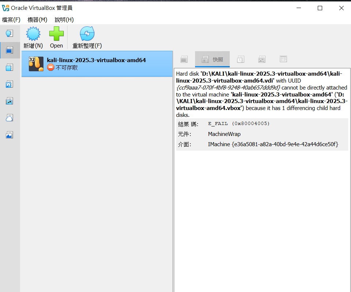The height and width of the screenshot is (292, 351).
Task: Click the green Open plus button
Action: click(56, 38)
